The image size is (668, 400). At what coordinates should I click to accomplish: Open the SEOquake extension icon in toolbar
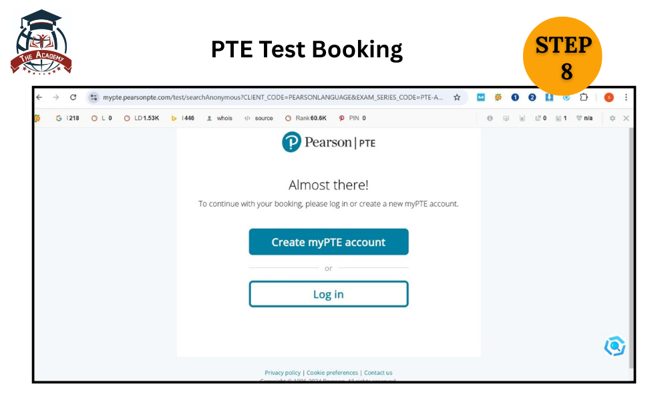coord(498,97)
